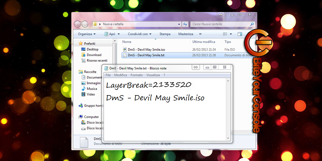Click the Musica note icon
The width and height of the screenshot is (322, 161).
pos(83,89)
